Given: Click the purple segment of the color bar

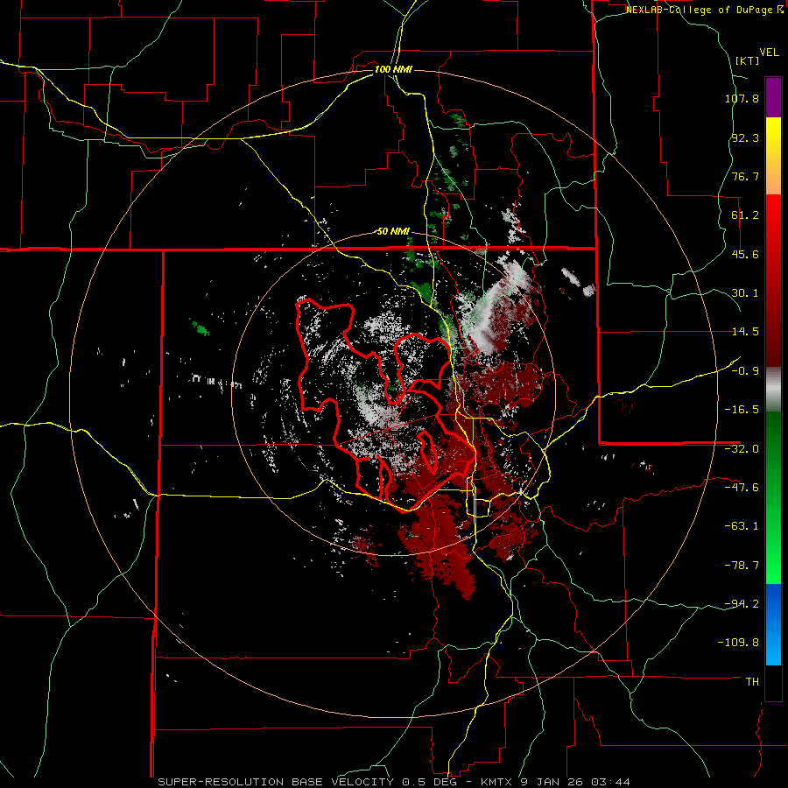Looking at the screenshot, I should (x=773, y=97).
